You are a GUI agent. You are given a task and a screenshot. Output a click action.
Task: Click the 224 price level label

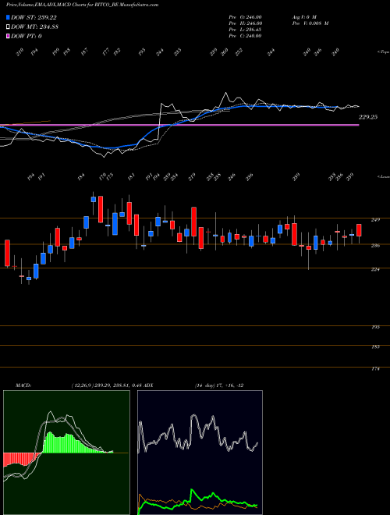[x=375, y=270]
